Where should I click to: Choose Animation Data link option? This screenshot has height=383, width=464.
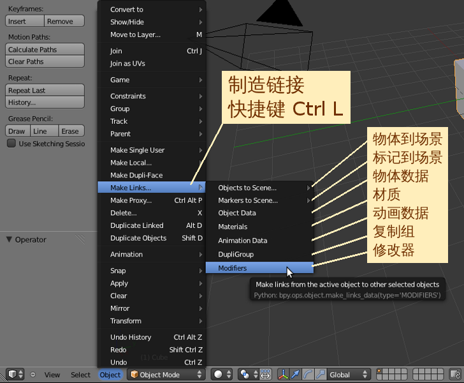click(259, 241)
